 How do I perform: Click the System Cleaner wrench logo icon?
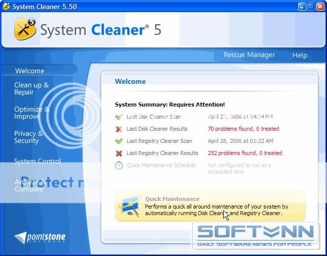click(25, 29)
